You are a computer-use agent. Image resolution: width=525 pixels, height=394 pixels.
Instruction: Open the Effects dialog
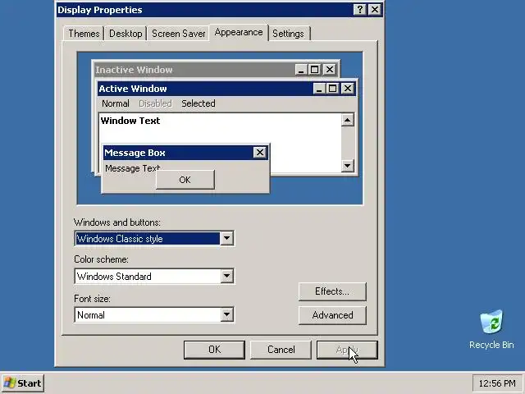coord(332,291)
